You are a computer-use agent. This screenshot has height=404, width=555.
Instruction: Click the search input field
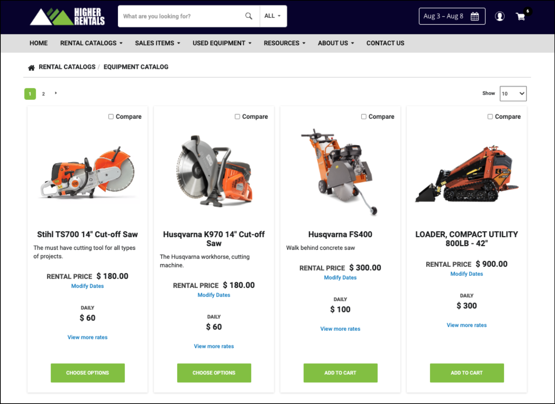[181, 16]
